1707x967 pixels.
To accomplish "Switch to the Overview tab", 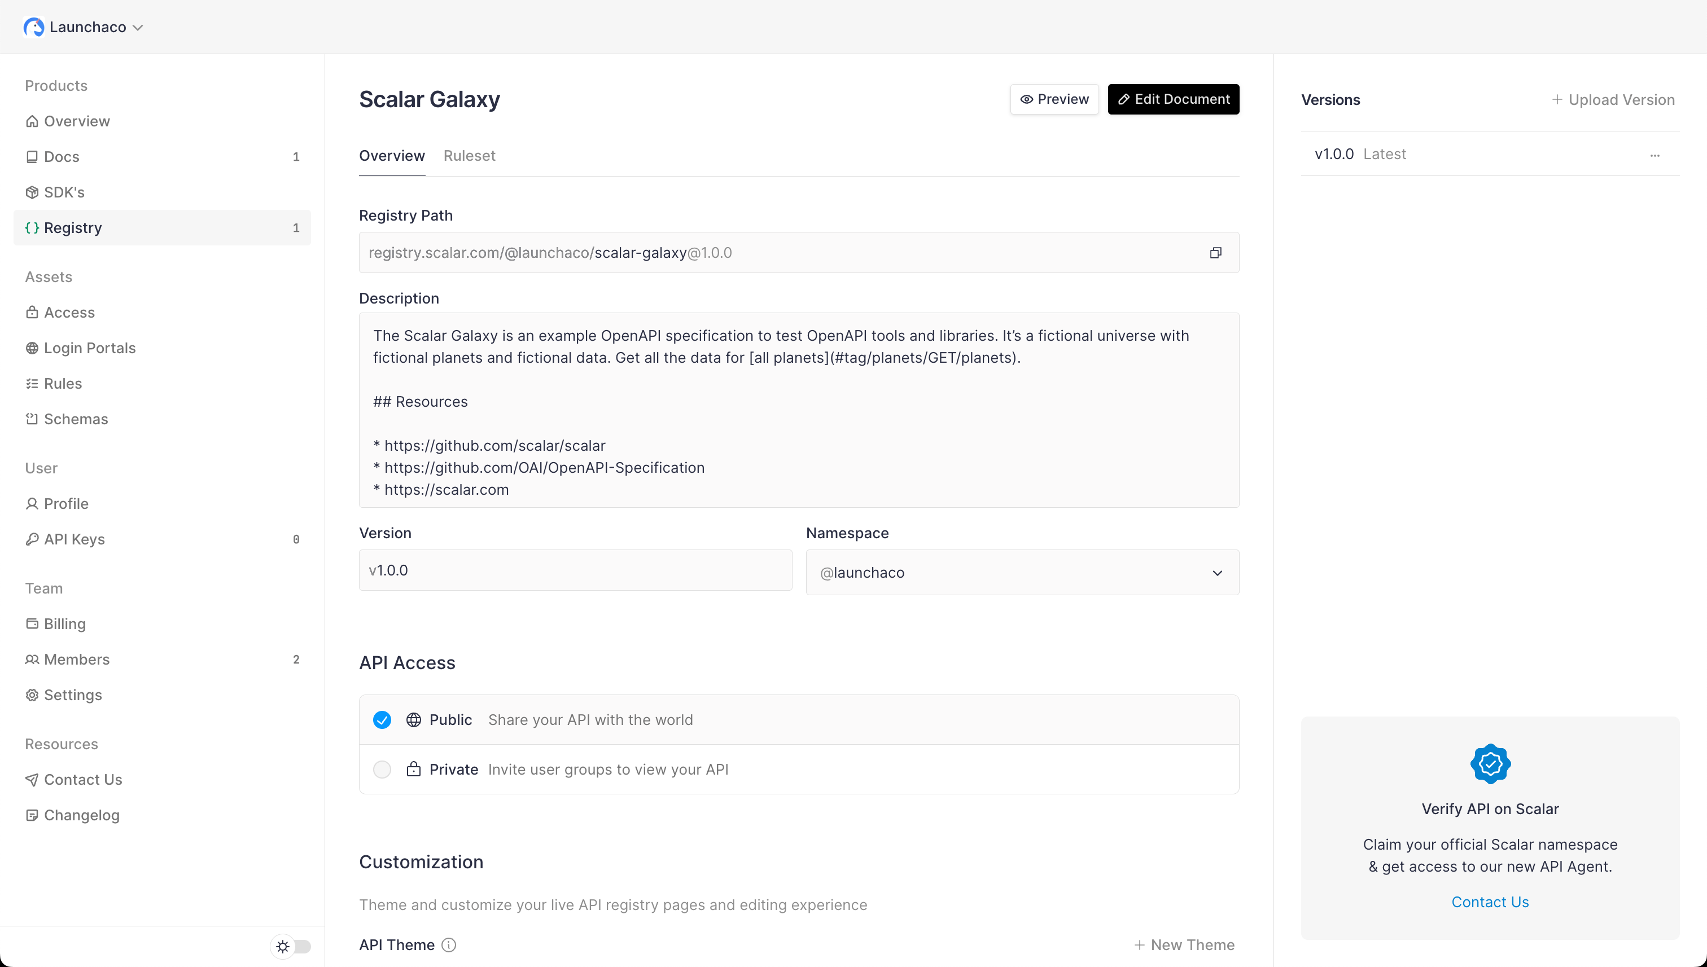I will [392, 155].
